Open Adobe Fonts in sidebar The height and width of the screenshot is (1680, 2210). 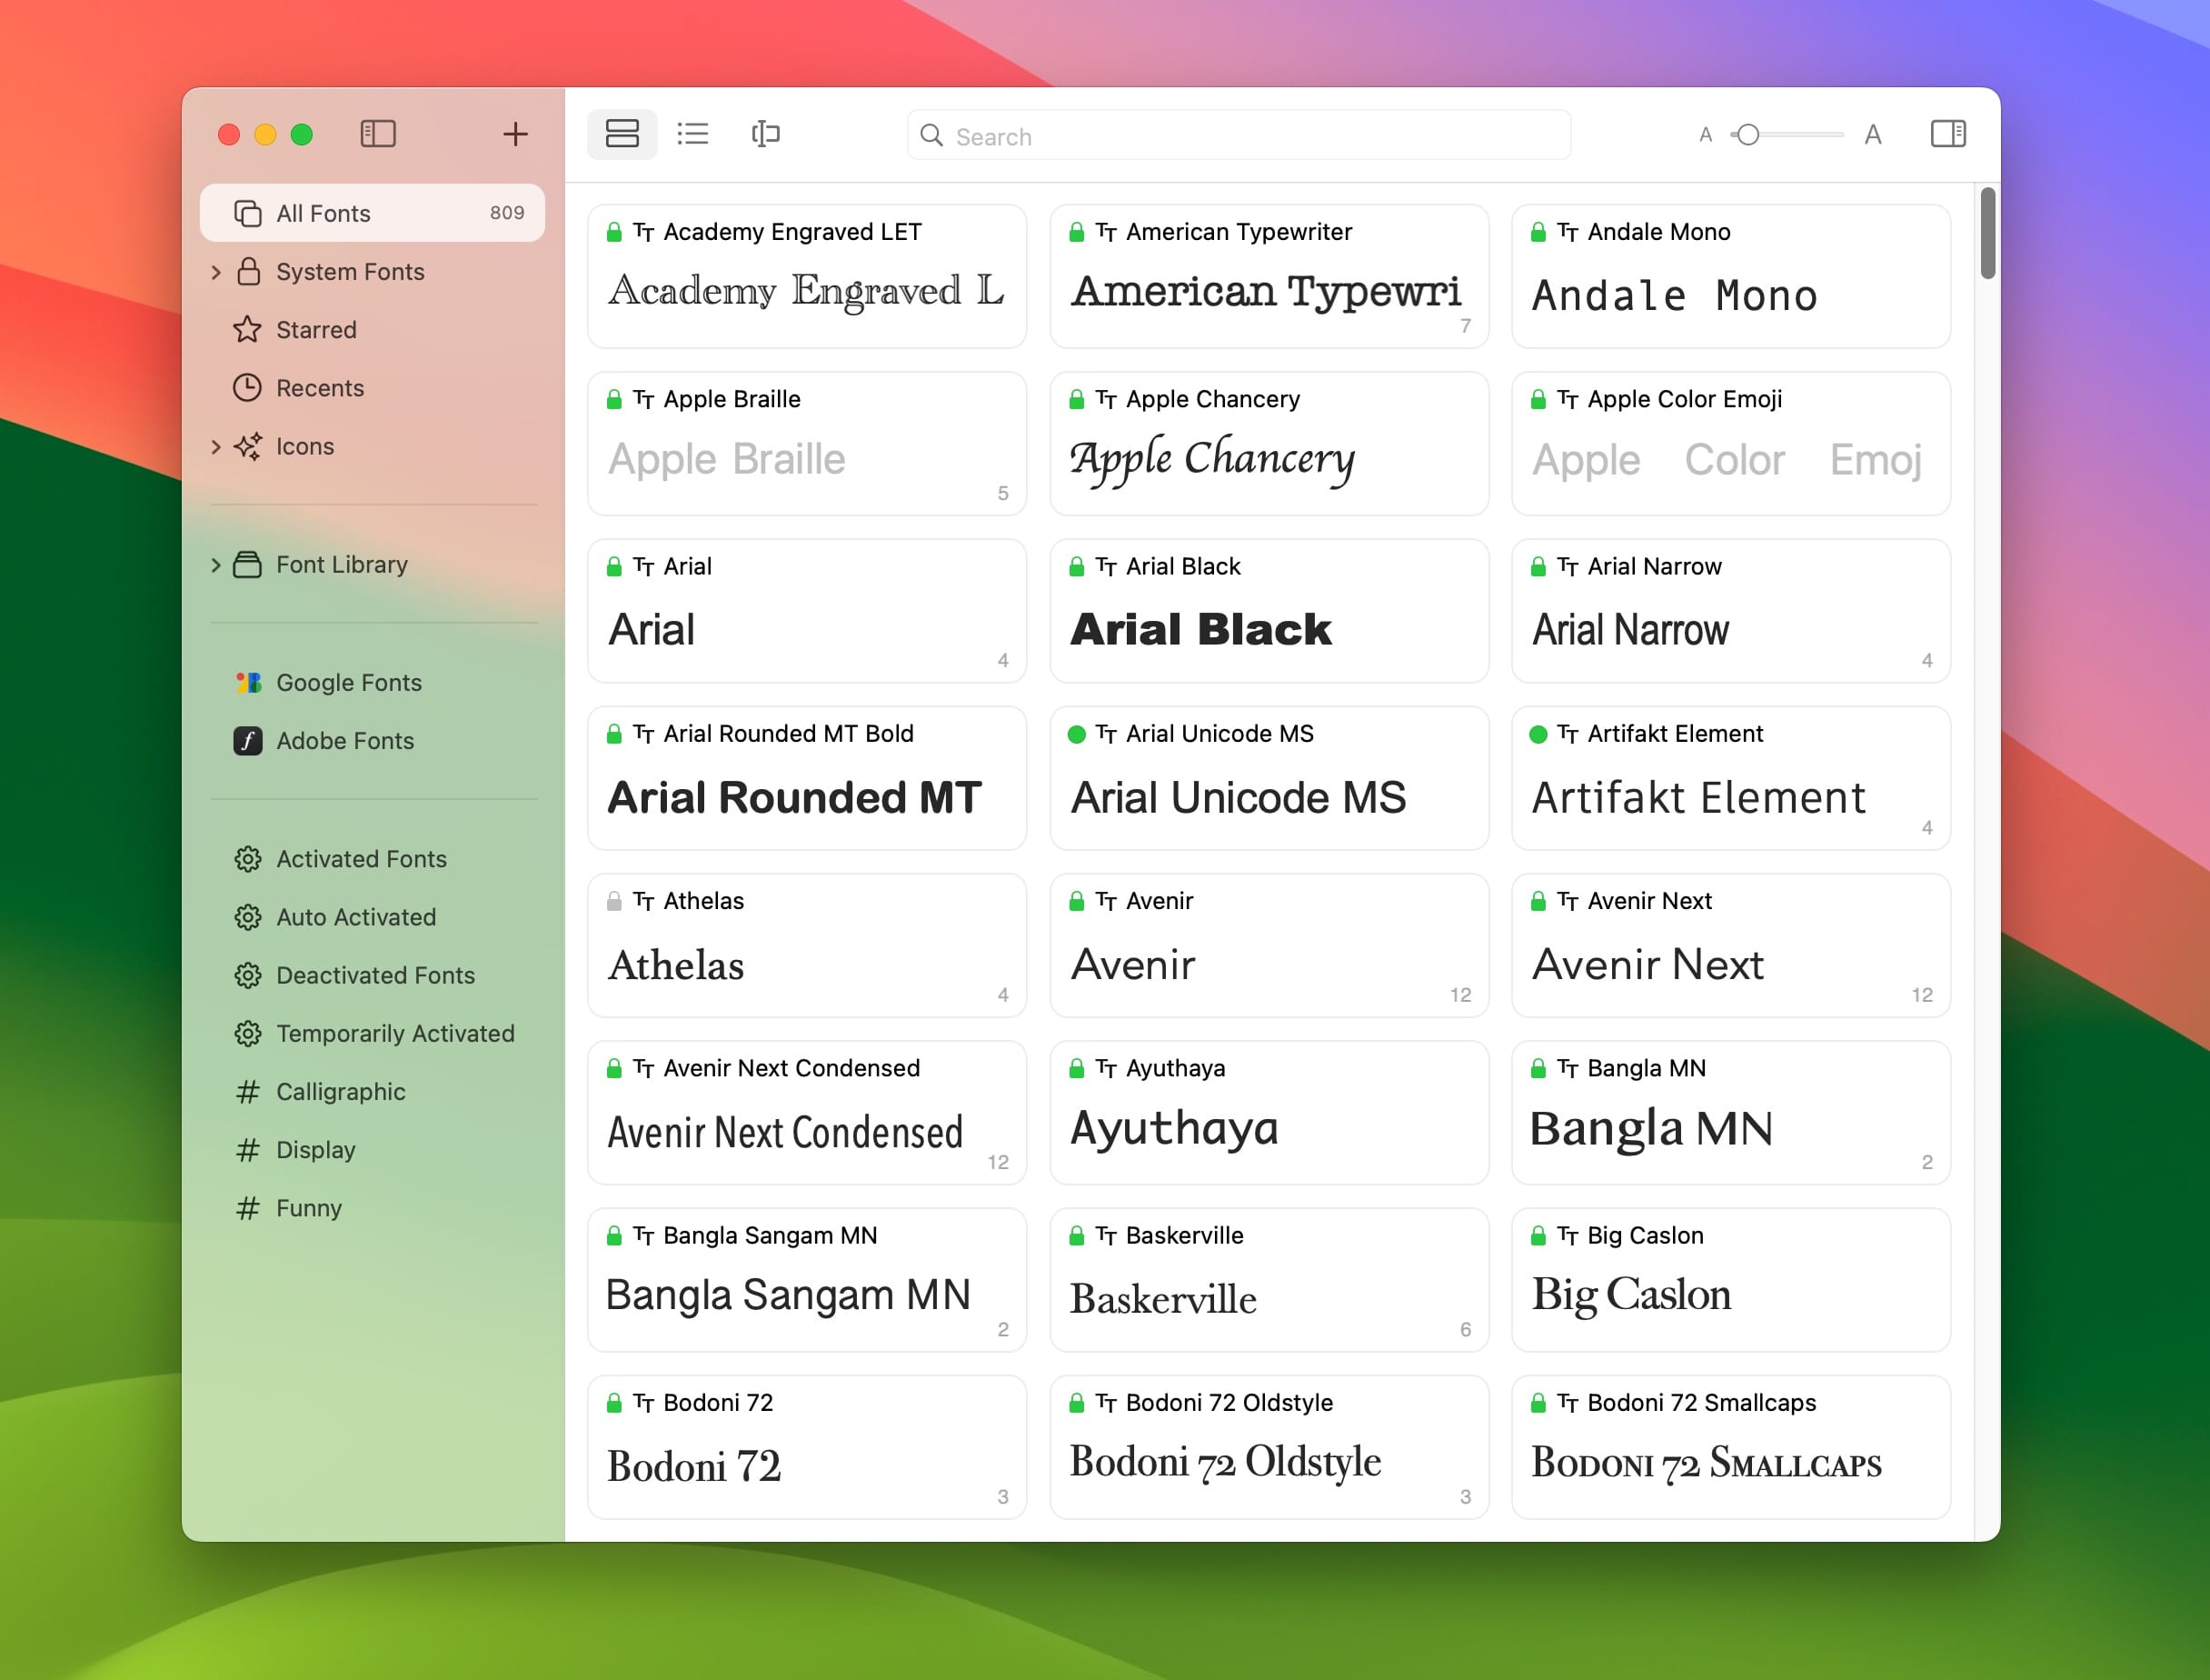(x=344, y=741)
